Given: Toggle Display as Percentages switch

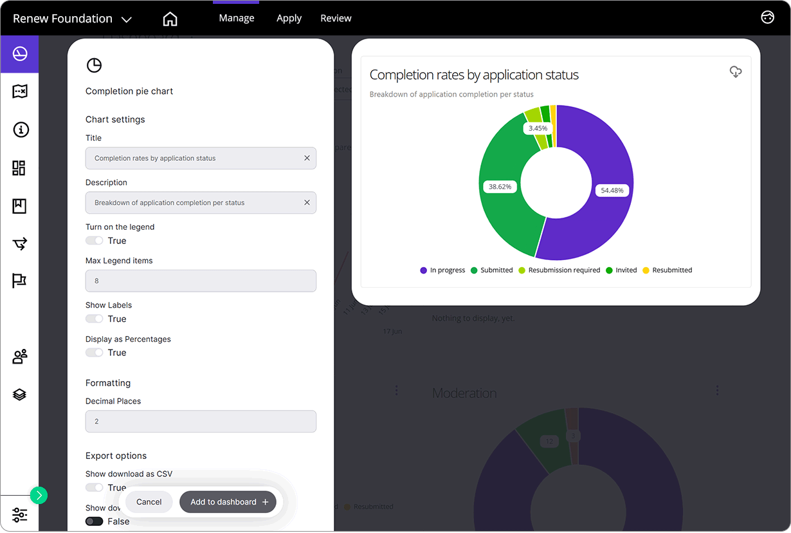Looking at the screenshot, I should (x=95, y=353).
